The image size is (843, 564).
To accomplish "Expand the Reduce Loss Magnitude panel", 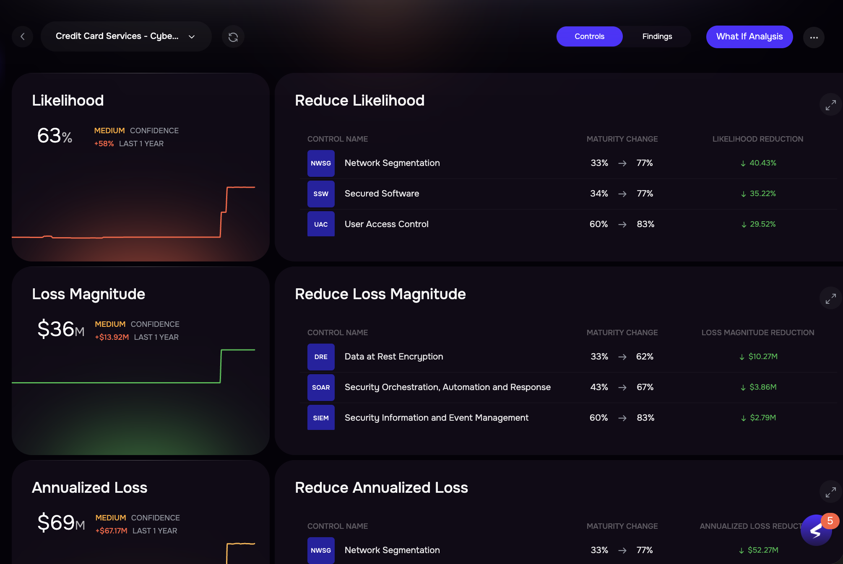I will (830, 298).
